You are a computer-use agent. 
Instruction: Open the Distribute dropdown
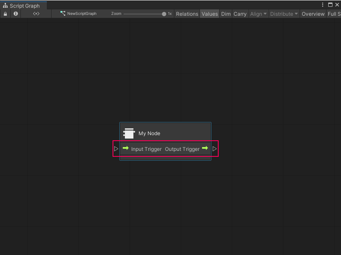[x=284, y=14]
